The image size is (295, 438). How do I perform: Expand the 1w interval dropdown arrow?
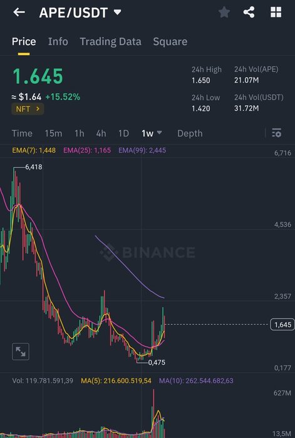(159, 133)
